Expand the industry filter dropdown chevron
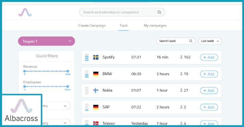 coord(65,123)
